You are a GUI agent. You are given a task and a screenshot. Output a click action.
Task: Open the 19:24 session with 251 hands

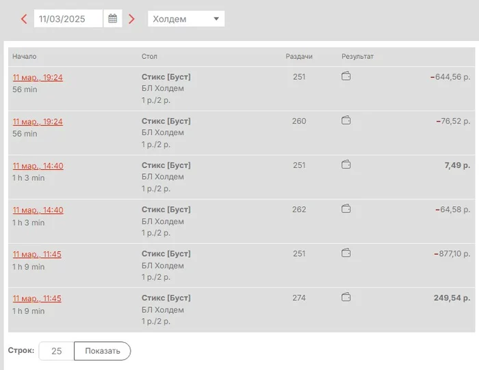click(x=38, y=78)
